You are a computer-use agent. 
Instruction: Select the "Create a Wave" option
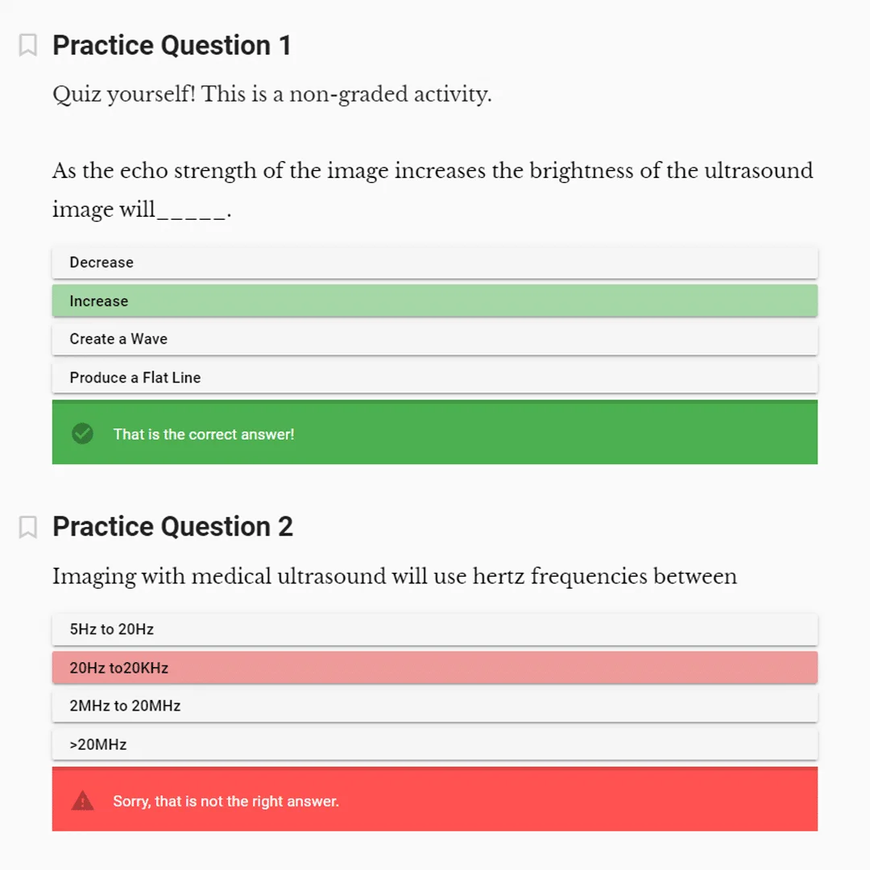(435, 339)
